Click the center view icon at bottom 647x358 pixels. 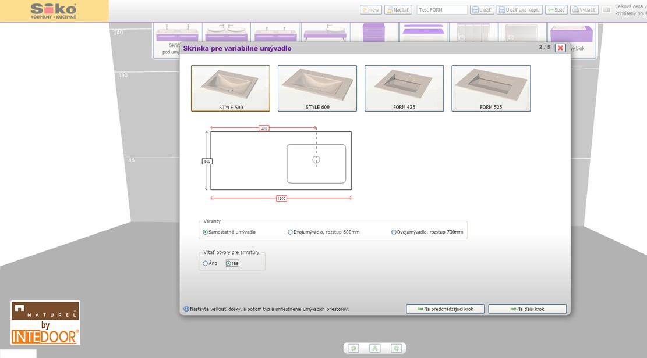375,348
